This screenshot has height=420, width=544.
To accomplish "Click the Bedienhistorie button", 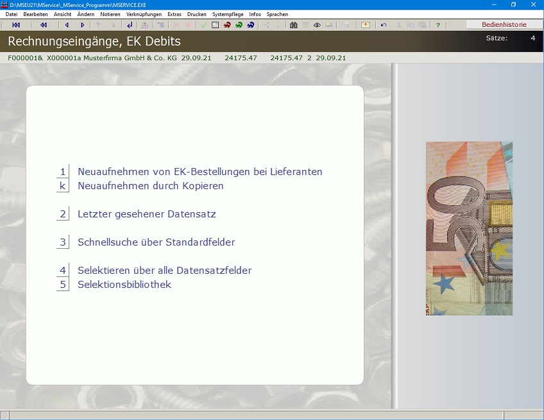I will 504,25.
